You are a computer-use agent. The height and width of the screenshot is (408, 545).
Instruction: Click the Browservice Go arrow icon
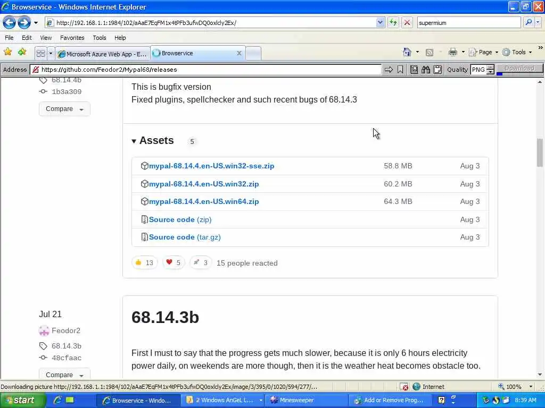pyautogui.click(x=389, y=70)
